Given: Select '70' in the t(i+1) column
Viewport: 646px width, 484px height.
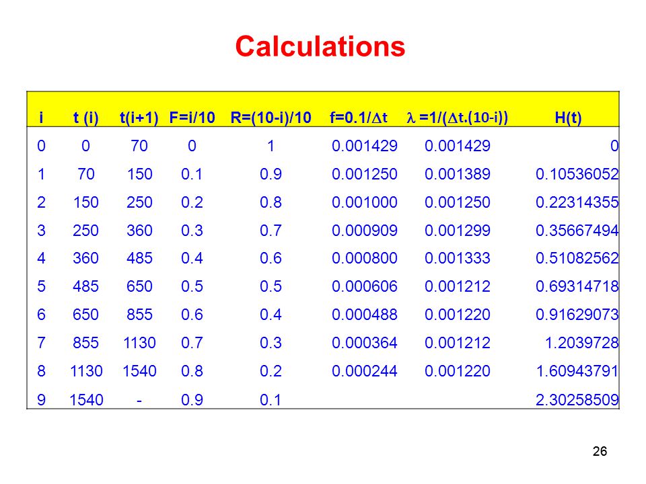Looking at the screenshot, I should pos(139,146).
